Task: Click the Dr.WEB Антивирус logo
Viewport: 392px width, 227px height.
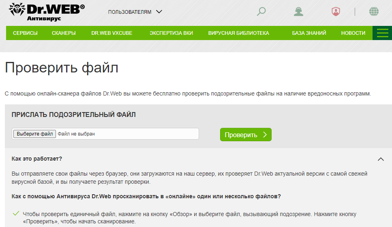Action: [x=47, y=12]
